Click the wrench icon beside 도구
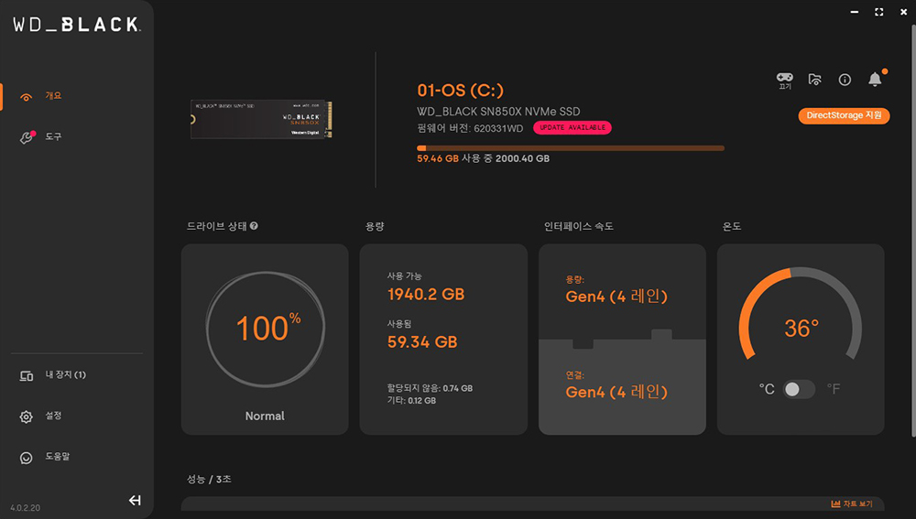Screen dimensions: 916x519 [27, 137]
